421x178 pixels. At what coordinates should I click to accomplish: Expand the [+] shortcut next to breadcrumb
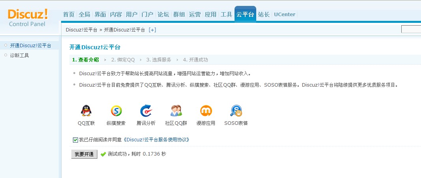152,30
